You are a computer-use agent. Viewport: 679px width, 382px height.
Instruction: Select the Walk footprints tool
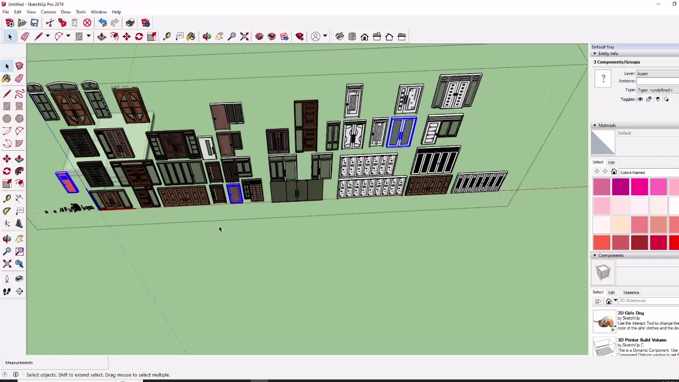[x=7, y=291]
